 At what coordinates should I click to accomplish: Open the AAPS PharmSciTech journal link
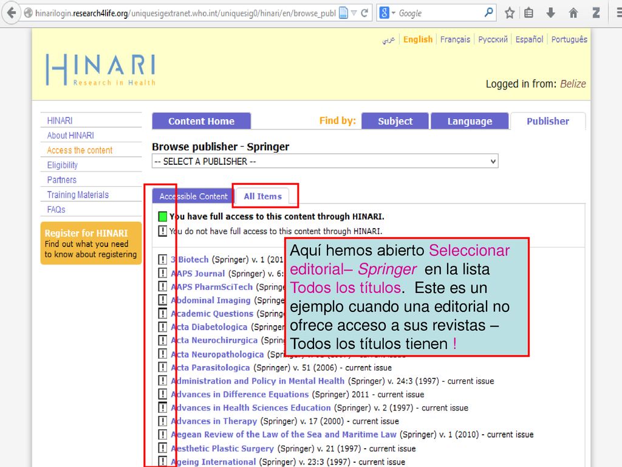[211, 287]
